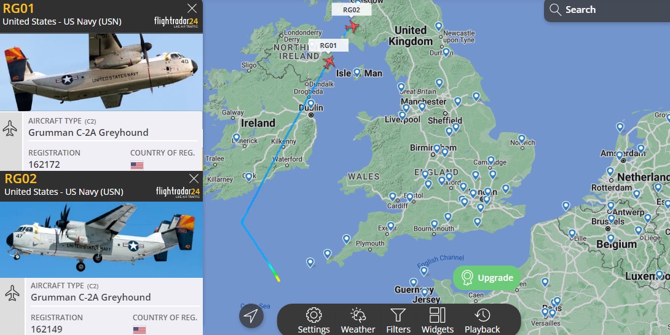670x335 pixels.
Task: Open the Widgets panel
Action: pos(438,321)
